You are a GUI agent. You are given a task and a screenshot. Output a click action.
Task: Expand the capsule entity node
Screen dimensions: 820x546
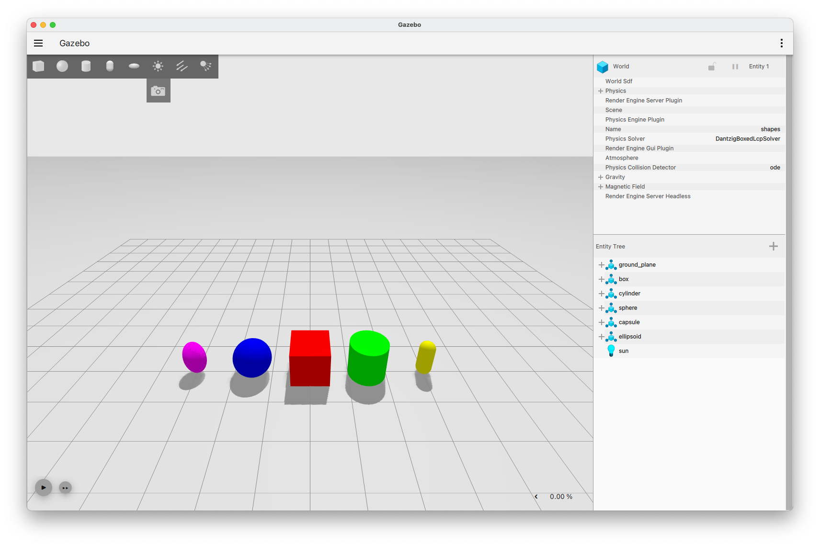[602, 322]
